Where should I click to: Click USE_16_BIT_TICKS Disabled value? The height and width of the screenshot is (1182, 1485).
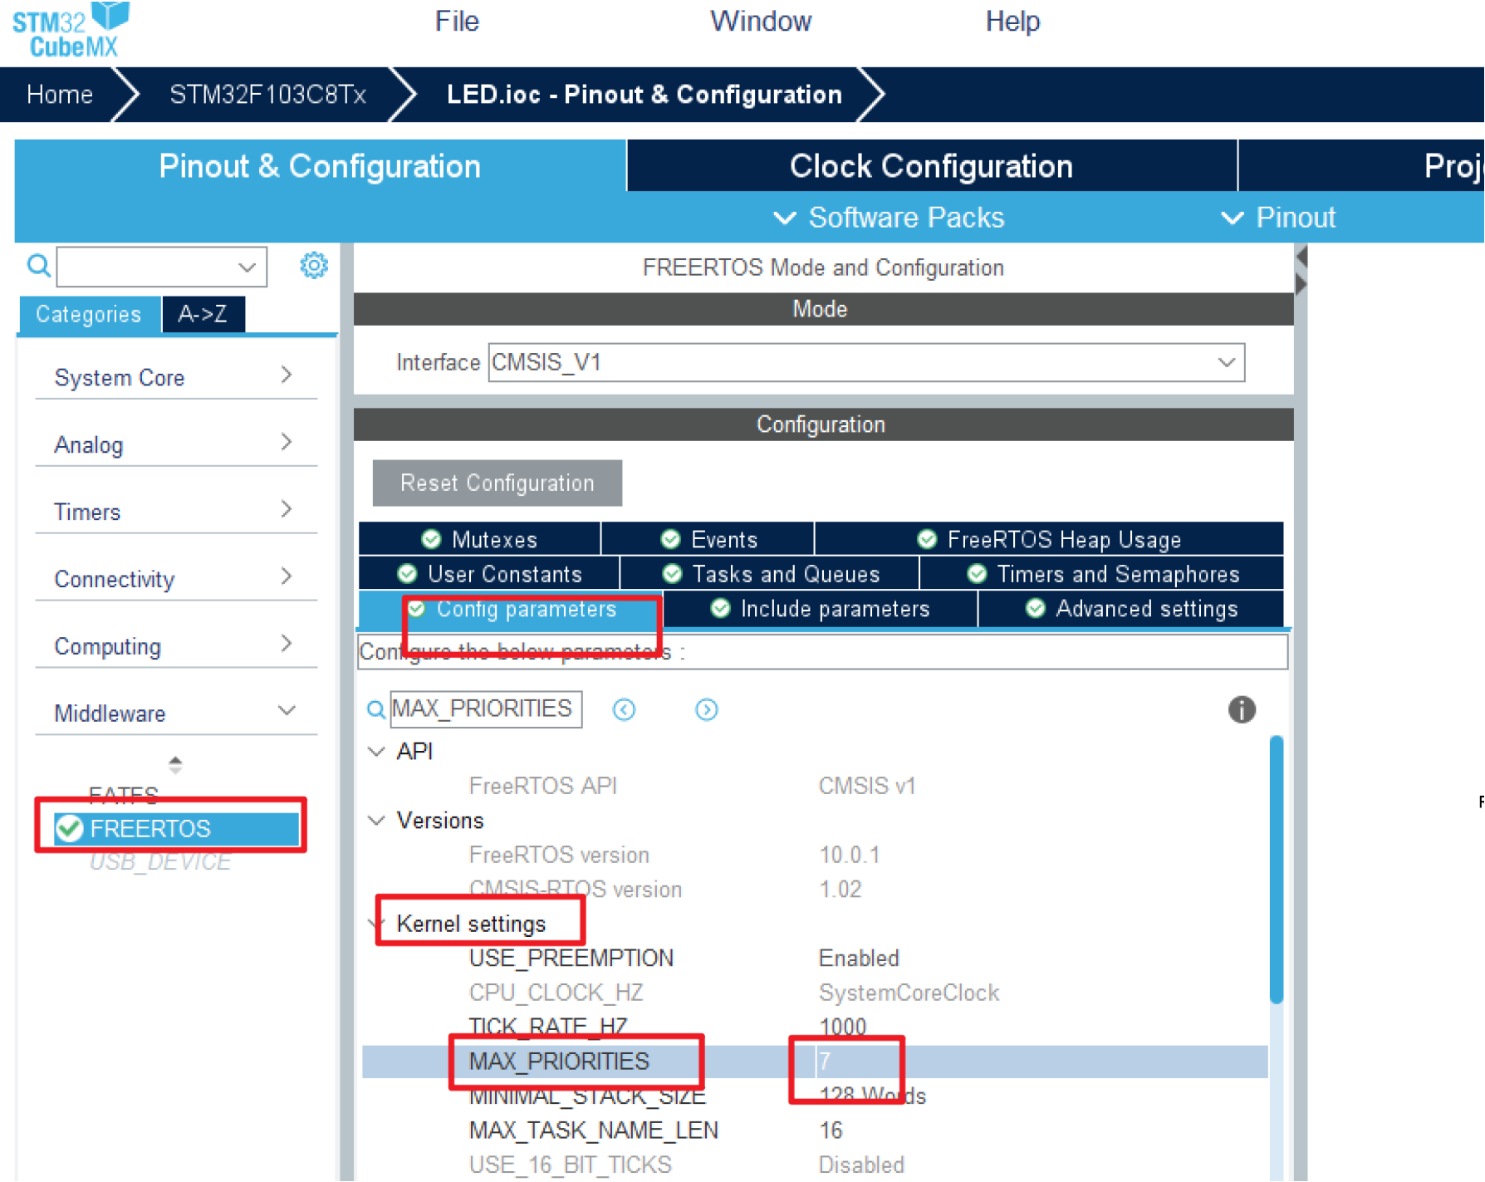pyautogui.click(x=861, y=1165)
